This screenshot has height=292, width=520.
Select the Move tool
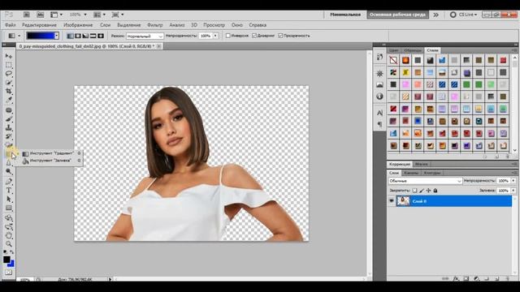9,56
